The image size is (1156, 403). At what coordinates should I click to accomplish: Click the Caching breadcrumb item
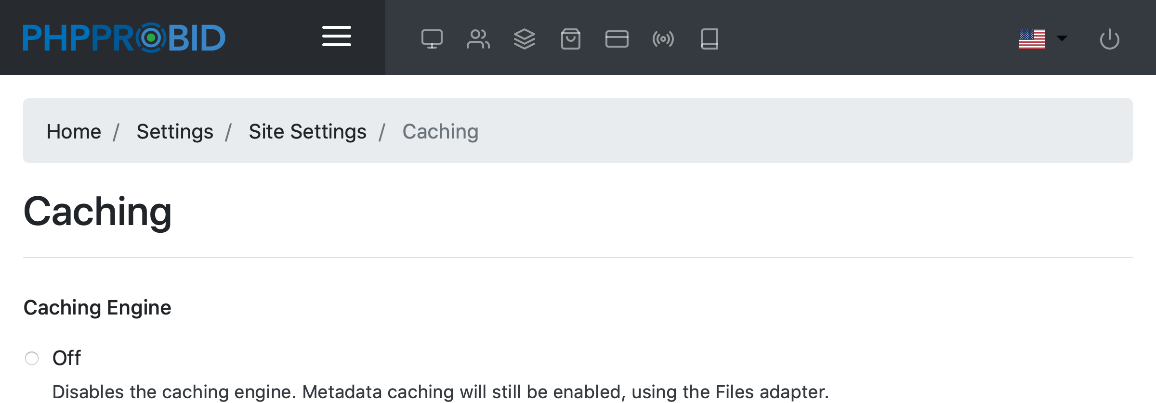click(x=440, y=131)
